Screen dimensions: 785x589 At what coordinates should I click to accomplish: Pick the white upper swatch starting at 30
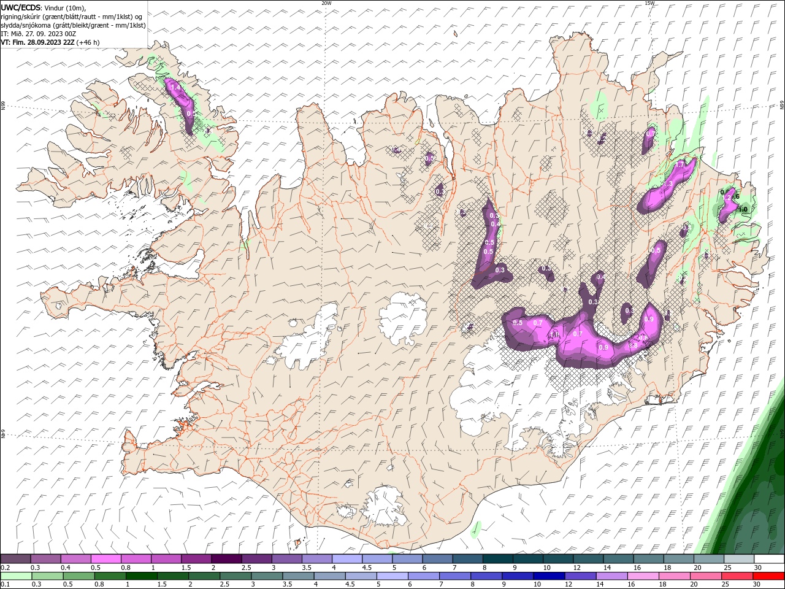769,559
